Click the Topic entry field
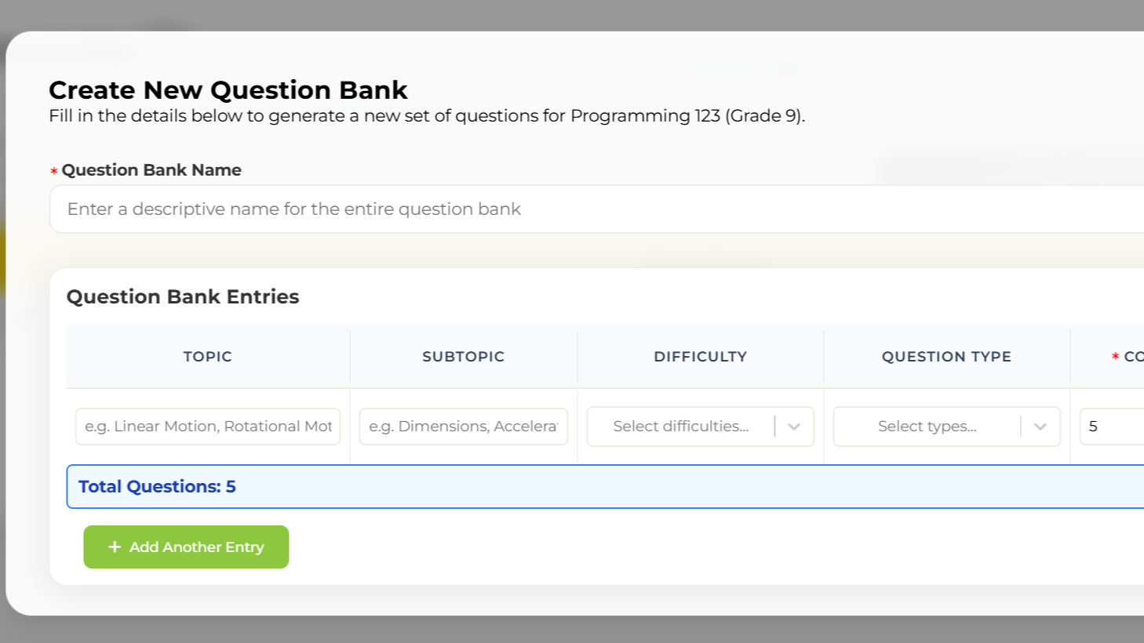Image resolution: width=1144 pixels, height=643 pixels. coord(207,426)
